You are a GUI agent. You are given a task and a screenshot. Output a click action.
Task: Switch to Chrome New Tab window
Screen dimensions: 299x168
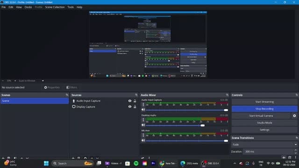pyautogui.click(x=168, y=163)
